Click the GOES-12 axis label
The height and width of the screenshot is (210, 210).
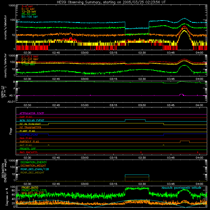coord(3,92)
